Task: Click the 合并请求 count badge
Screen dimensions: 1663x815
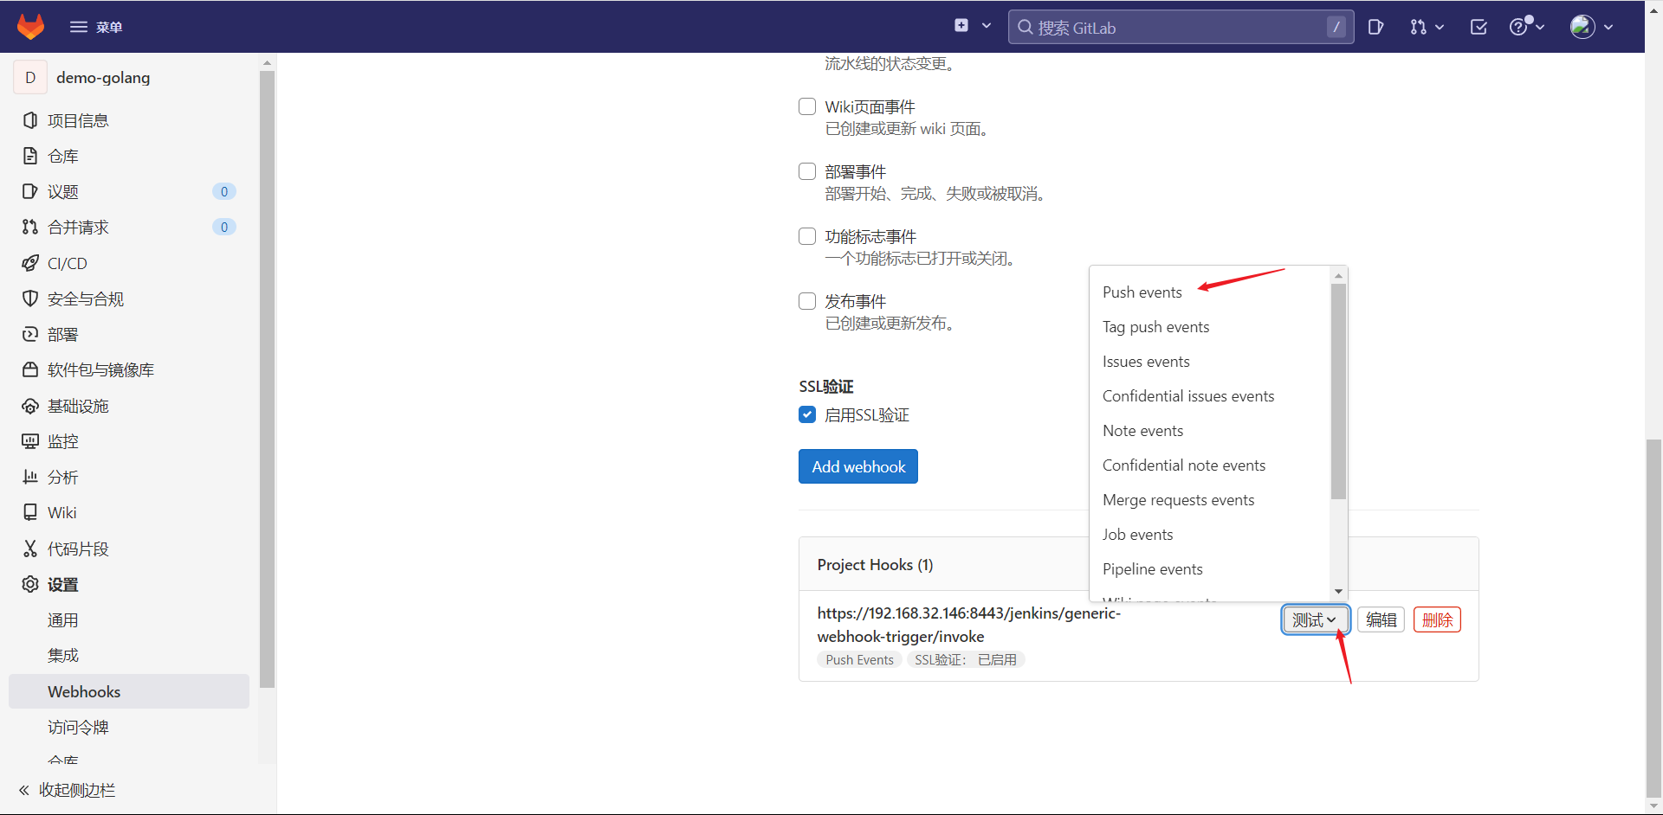Action: 224,227
